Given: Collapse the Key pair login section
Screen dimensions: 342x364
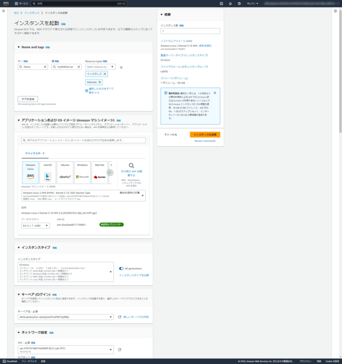Looking at the screenshot, I should (x=19, y=294).
